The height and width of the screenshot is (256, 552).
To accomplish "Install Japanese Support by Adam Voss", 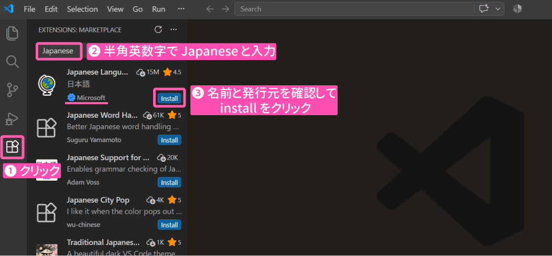I will click(169, 183).
